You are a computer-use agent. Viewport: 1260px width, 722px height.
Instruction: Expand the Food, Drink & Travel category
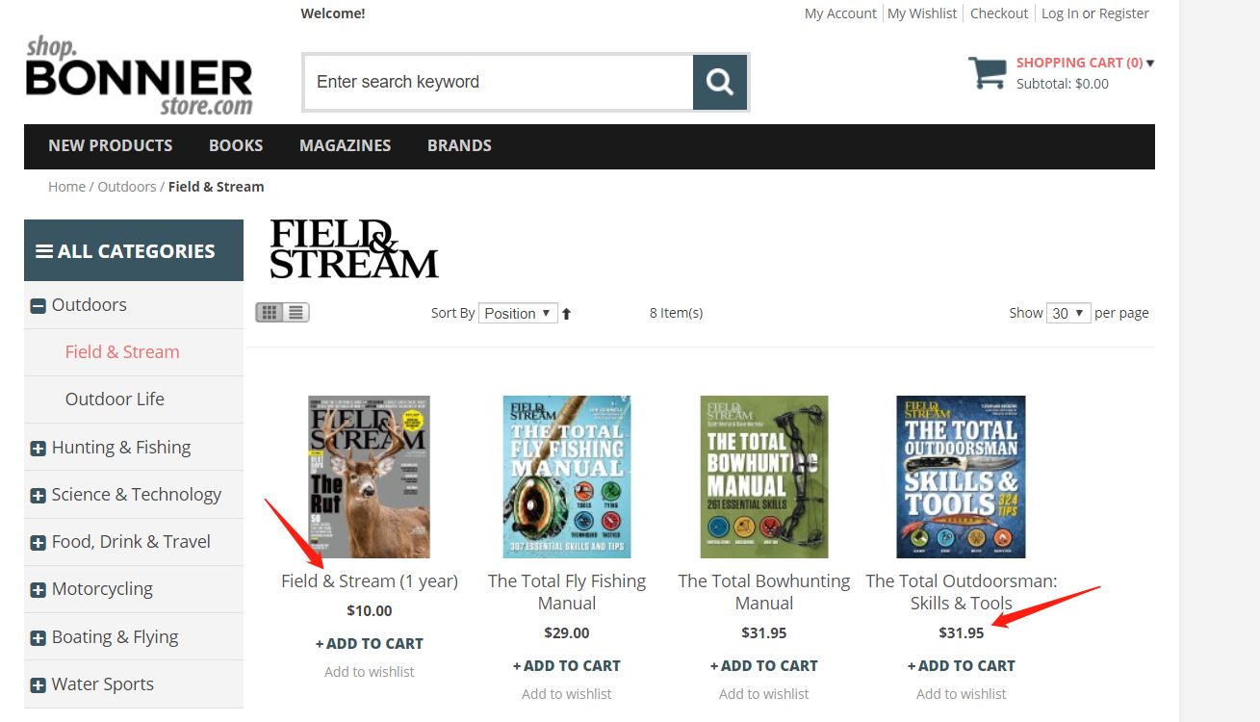39,543
